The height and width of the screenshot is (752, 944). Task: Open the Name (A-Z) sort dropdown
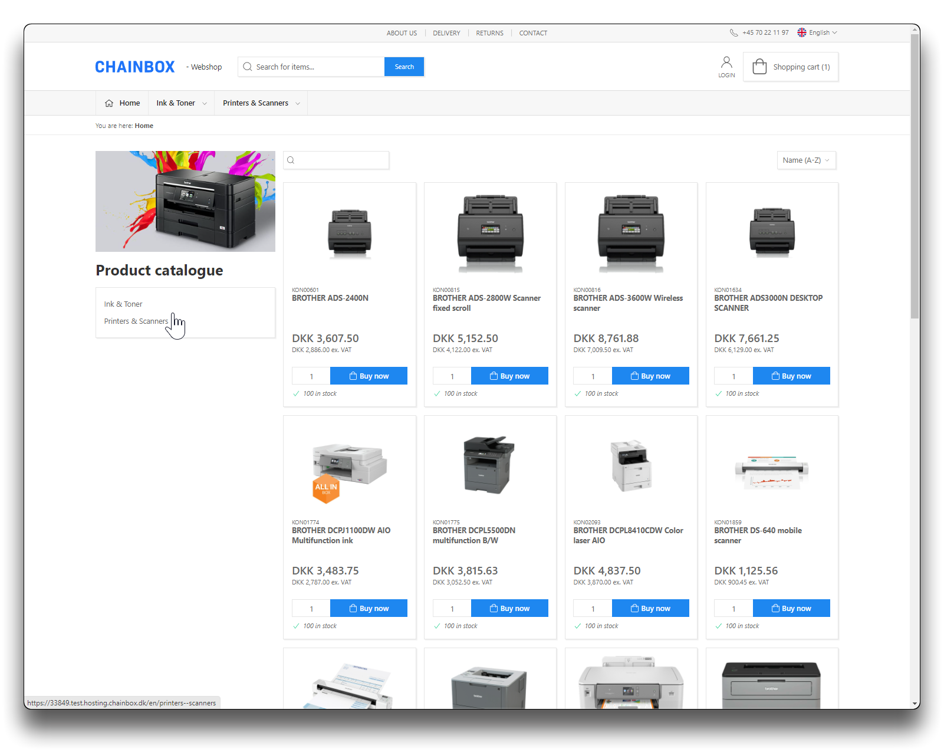[806, 160]
